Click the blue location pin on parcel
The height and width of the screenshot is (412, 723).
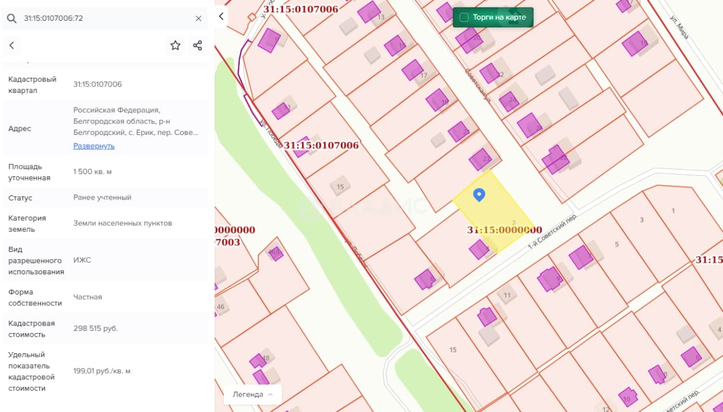click(479, 195)
